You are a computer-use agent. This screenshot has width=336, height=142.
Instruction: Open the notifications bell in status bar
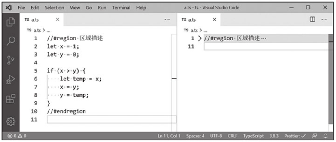click(x=326, y=136)
